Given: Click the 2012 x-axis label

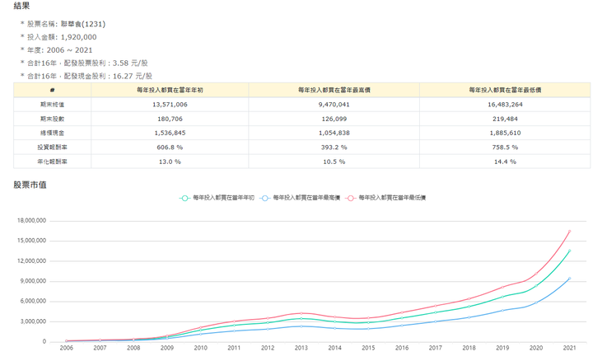Looking at the screenshot, I should 268,348.
